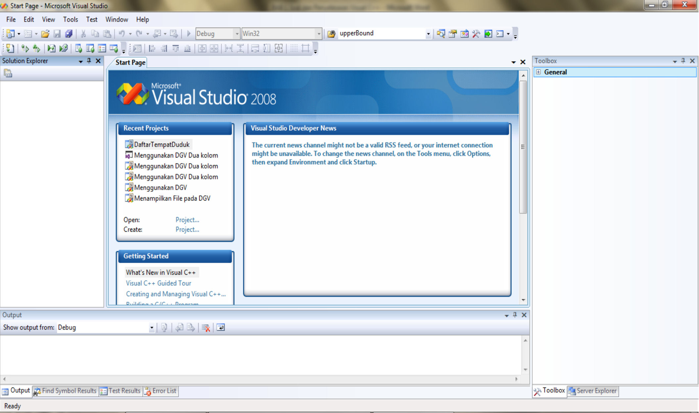Pin the Solution Explorer panel (auto hide)
This screenshot has height=413, width=699.
click(89, 61)
